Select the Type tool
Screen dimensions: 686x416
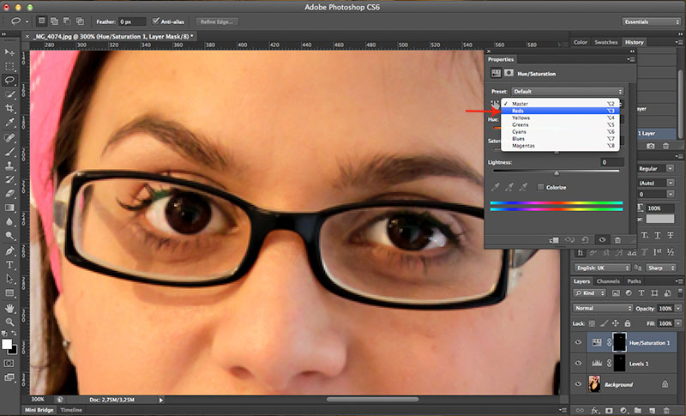pyautogui.click(x=9, y=264)
